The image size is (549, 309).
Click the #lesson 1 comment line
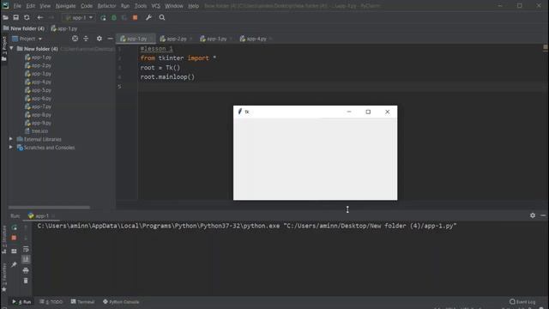(156, 49)
